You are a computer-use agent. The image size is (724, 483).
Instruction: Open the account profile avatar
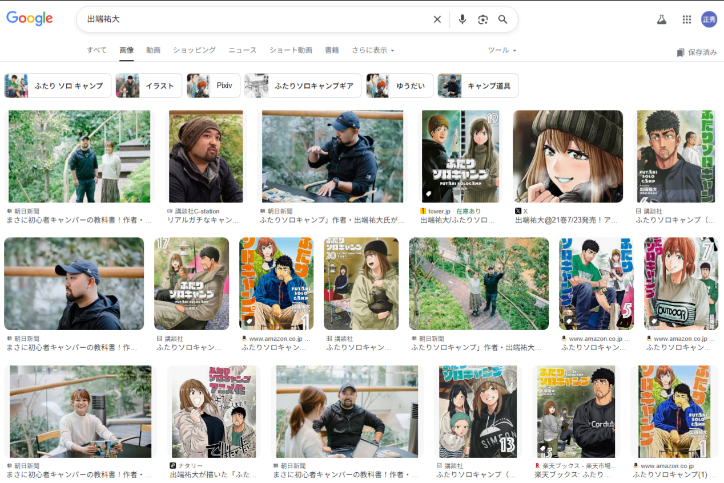pyautogui.click(x=709, y=19)
